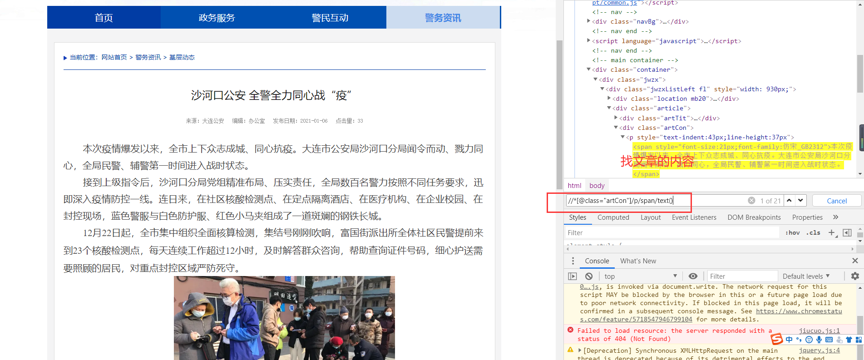Open jiucuo.js:1 source link
The image size is (864, 360).
coord(820,330)
